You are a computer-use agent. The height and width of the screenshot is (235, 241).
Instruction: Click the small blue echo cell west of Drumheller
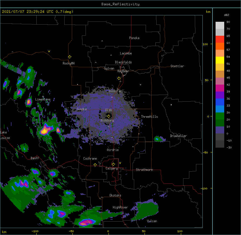157,139
